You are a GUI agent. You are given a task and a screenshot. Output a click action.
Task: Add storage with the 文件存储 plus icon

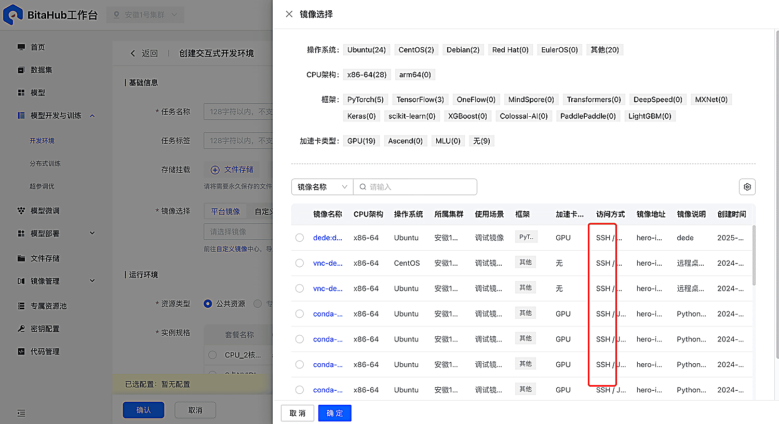click(x=215, y=170)
